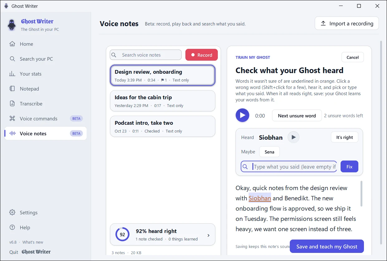Click the 92 progress ring

pyautogui.click(x=122, y=234)
